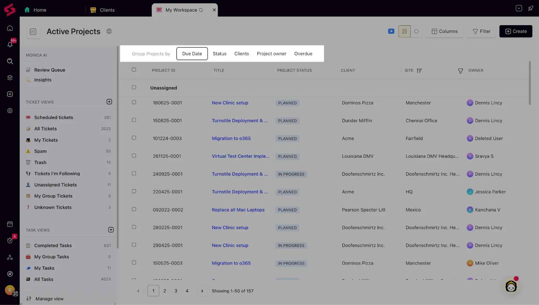Group projects by Project owner

tap(272, 54)
